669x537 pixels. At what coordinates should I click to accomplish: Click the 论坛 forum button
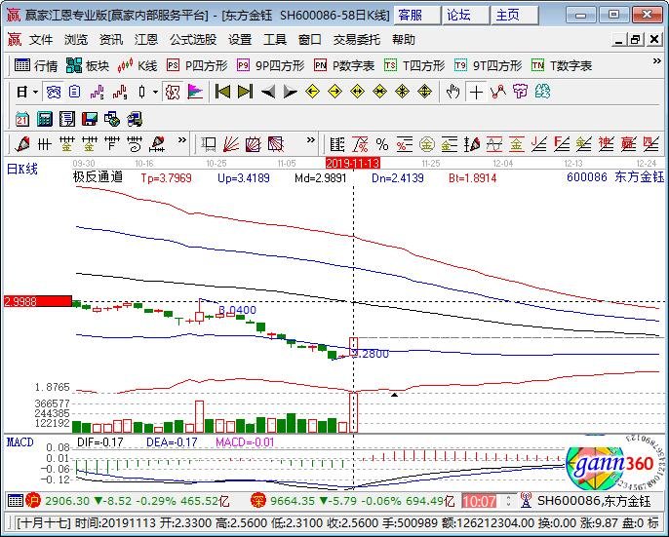[458, 15]
